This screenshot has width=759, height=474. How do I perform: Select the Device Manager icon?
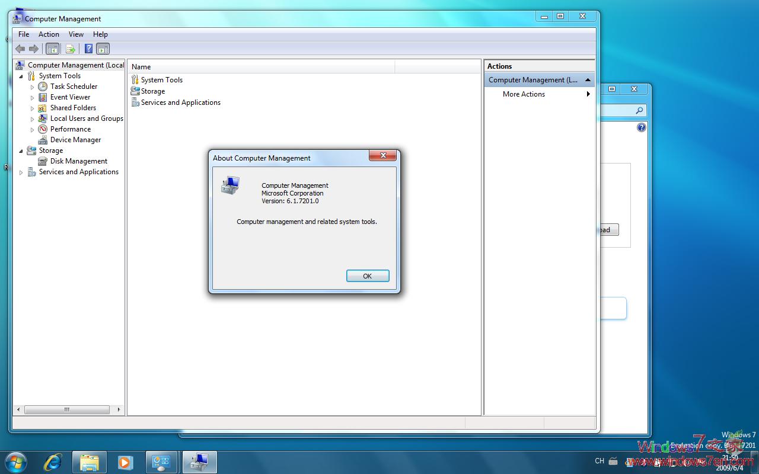click(43, 140)
